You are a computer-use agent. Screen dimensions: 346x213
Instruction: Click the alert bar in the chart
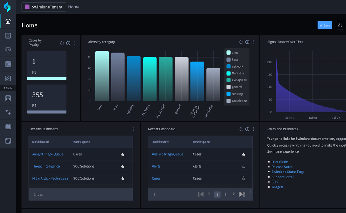click(102, 76)
